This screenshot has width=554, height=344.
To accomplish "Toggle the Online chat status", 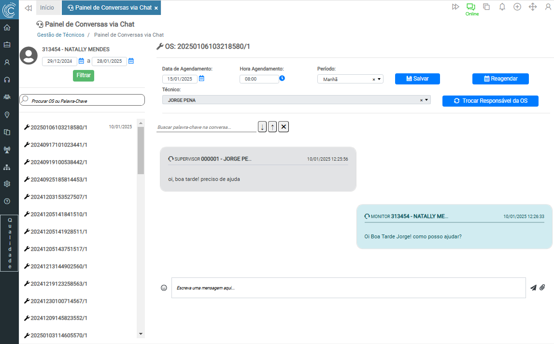I will point(471,9).
